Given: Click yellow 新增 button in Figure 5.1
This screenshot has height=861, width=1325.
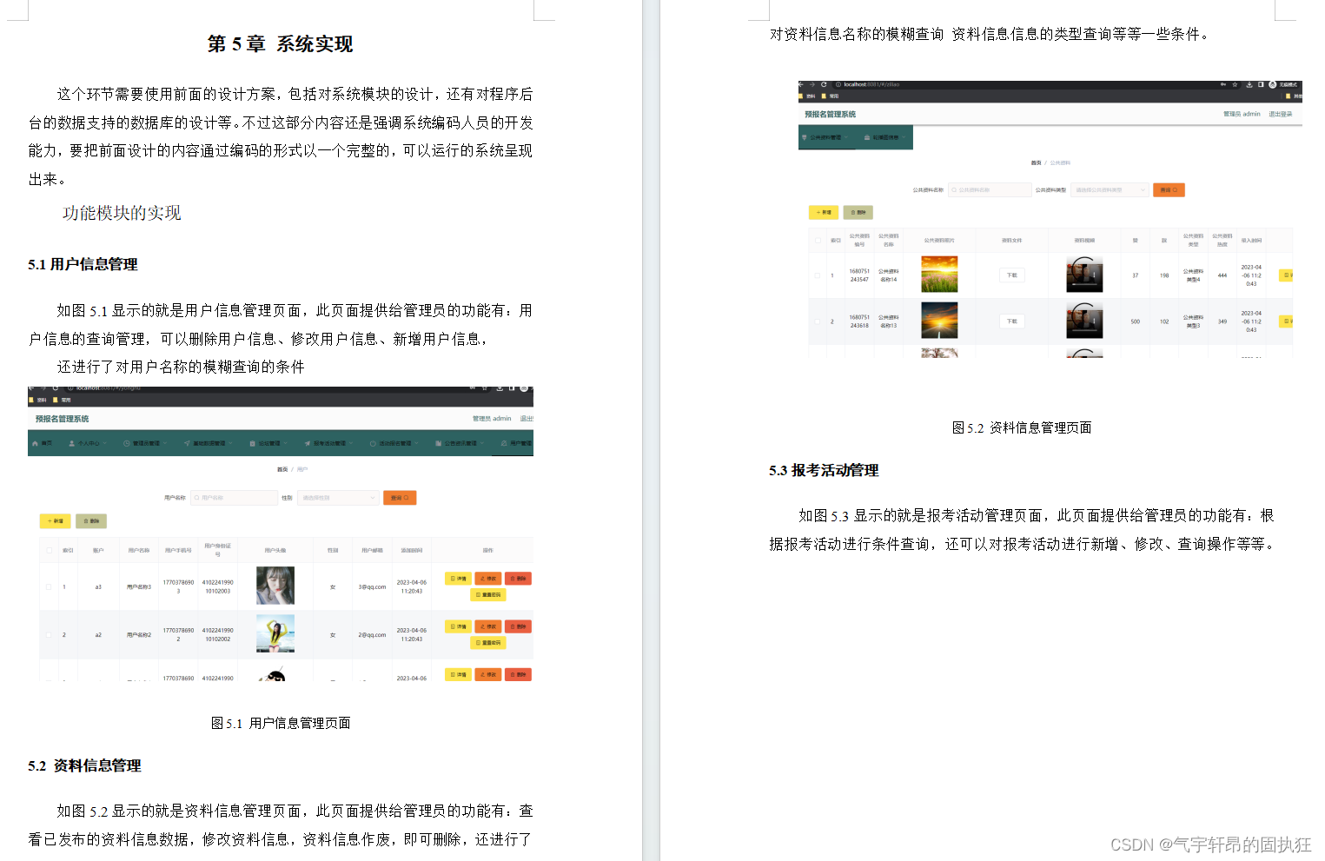Looking at the screenshot, I should pyautogui.click(x=56, y=521).
